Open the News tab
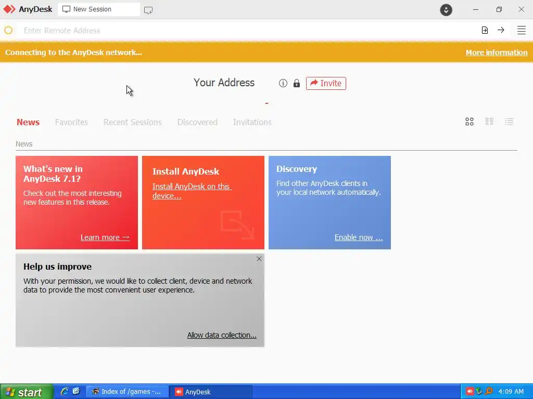The width and height of the screenshot is (533, 399). [28, 122]
